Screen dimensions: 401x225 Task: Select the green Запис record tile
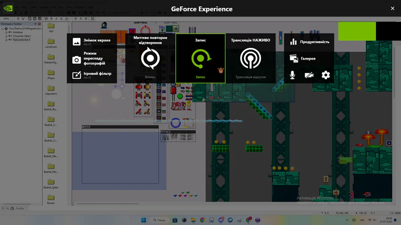[x=200, y=58]
